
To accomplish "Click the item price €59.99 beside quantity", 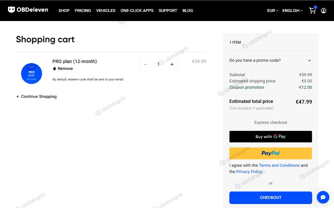I will (199, 61).
